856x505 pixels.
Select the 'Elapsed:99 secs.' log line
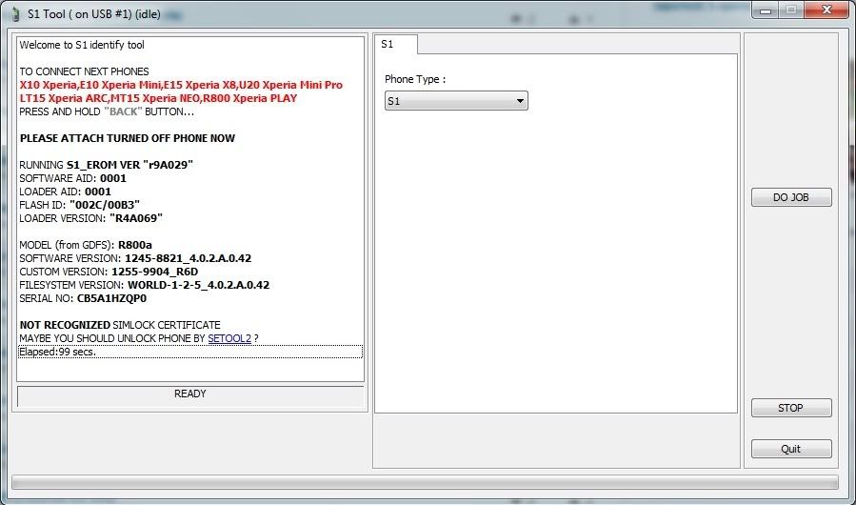190,352
